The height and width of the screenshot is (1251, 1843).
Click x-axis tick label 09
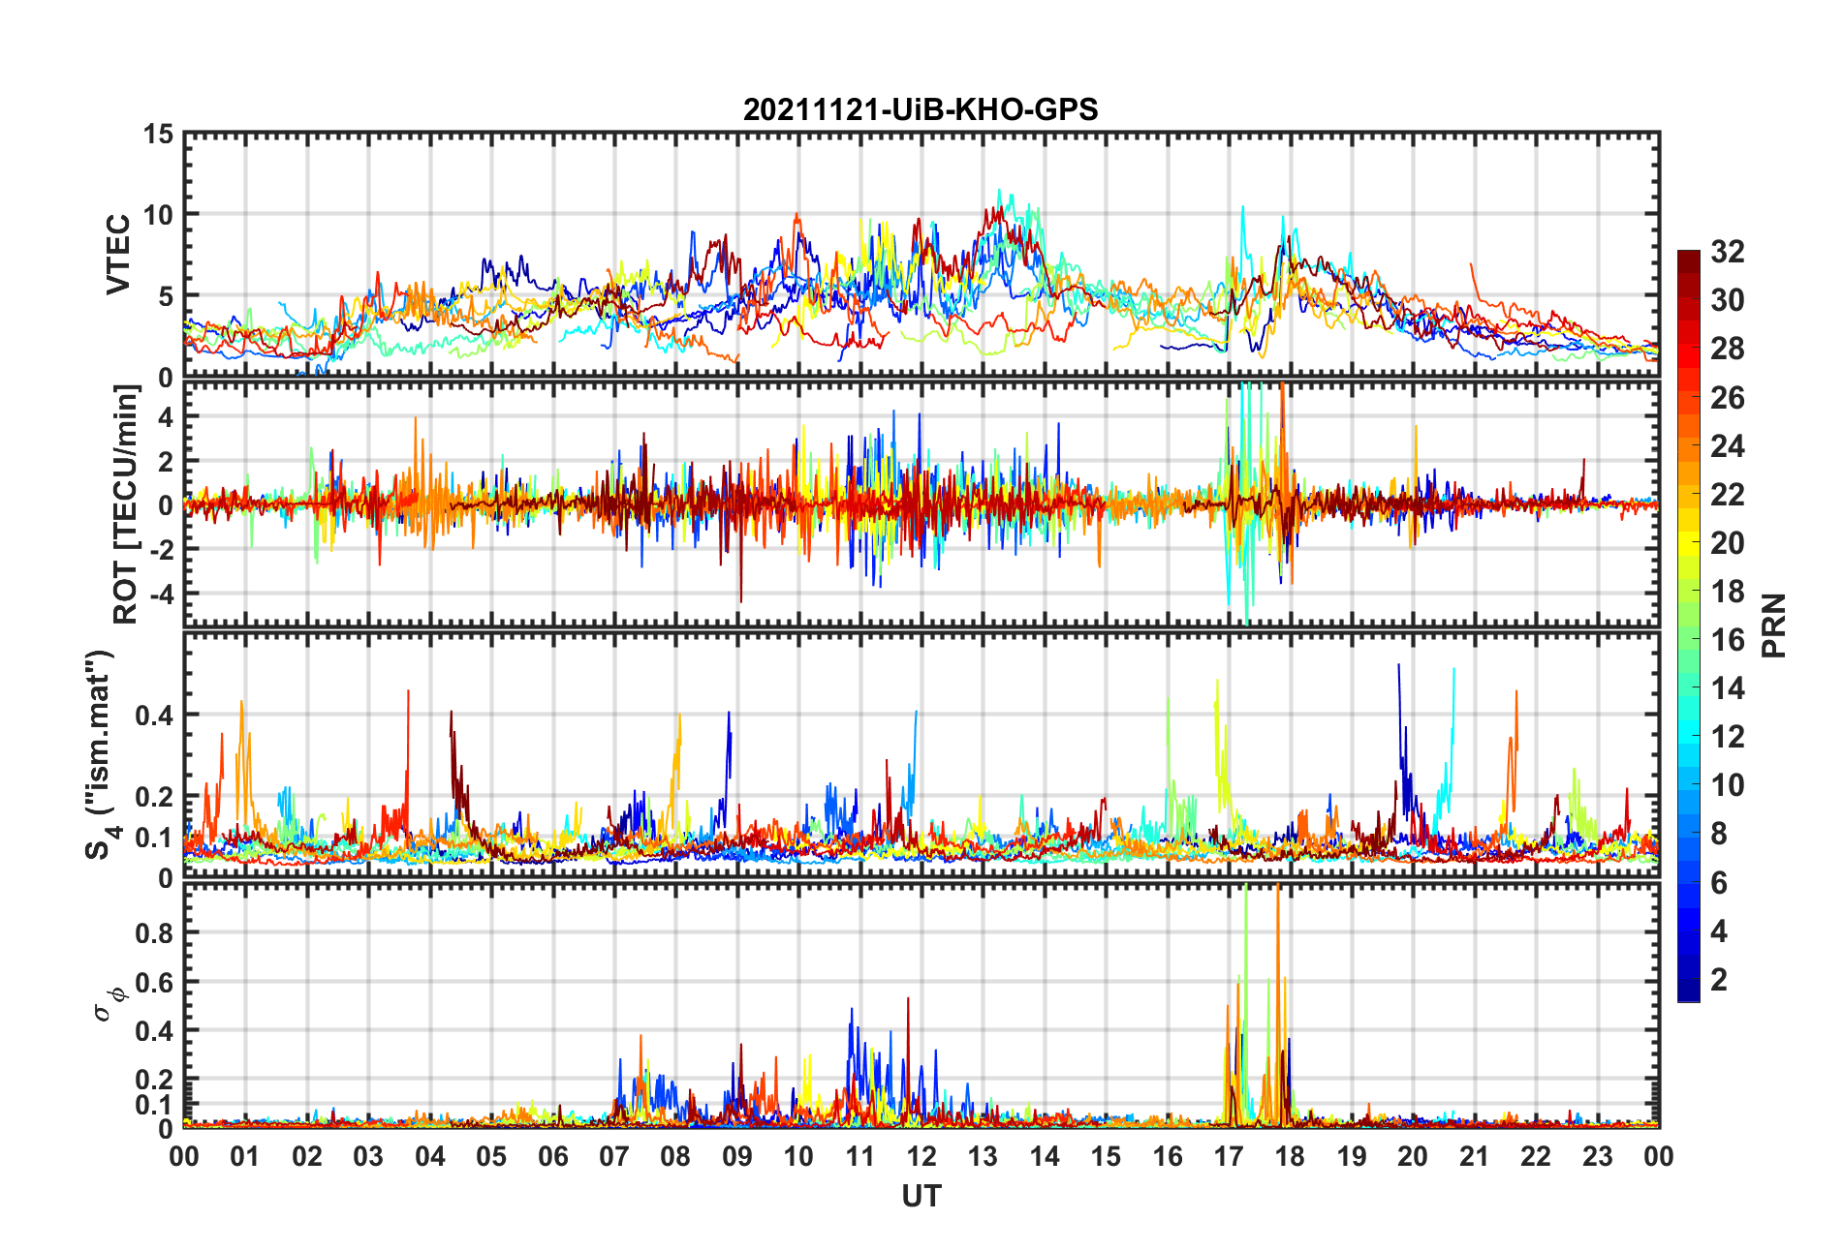(736, 1156)
